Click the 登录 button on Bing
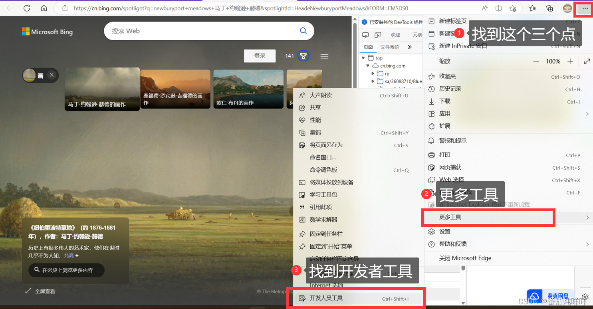 (x=260, y=56)
